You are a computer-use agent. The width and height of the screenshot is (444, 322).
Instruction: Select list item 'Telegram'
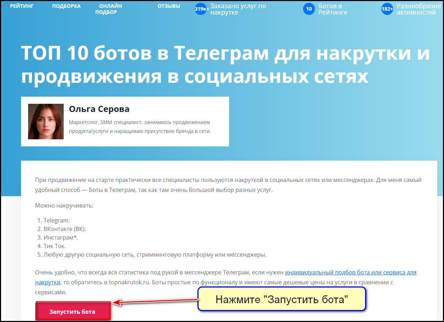[x=54, y=220]
